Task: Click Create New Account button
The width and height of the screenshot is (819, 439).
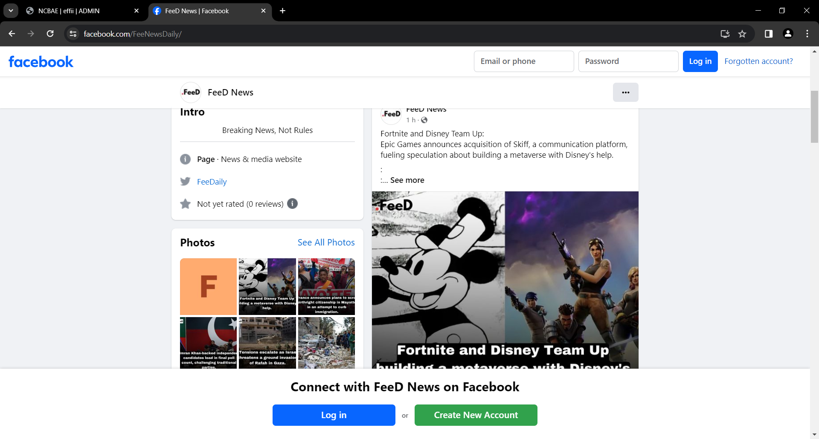Action: pyautogui.click(x=476, y=415)
